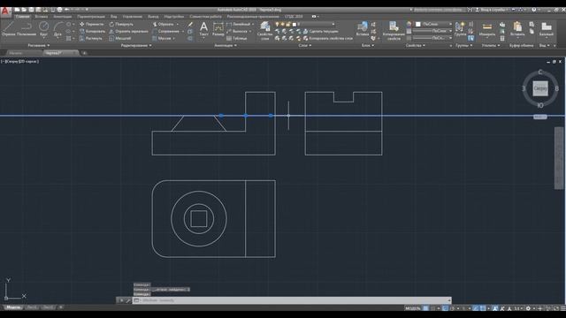Screen dimensions: 566x318
Task: Click the Базовый view icon
Action: coord(547,29)
